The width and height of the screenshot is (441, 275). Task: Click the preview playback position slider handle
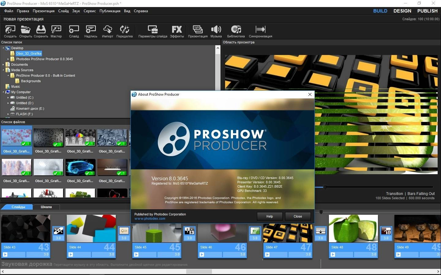coord(325,187)
